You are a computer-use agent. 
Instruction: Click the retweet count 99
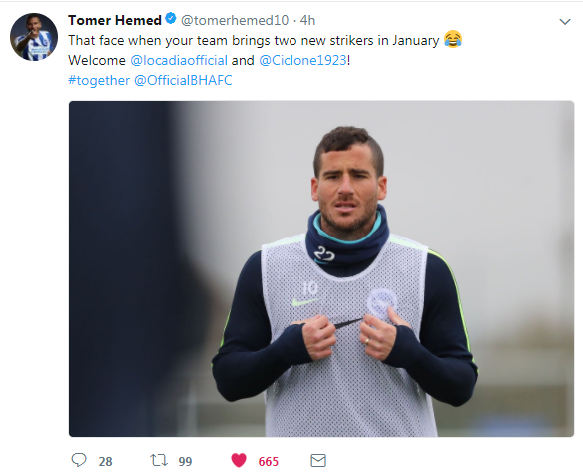(185, 461)
